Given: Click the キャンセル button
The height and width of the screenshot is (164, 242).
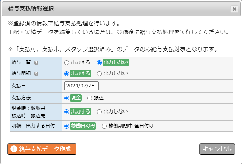Looking at the screenshot, I should point(217,149).
